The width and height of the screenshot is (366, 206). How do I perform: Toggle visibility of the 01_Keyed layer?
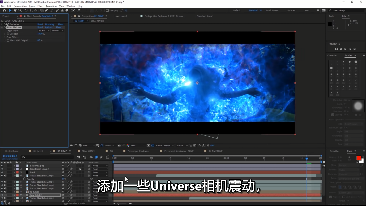[x=2, y=192]
